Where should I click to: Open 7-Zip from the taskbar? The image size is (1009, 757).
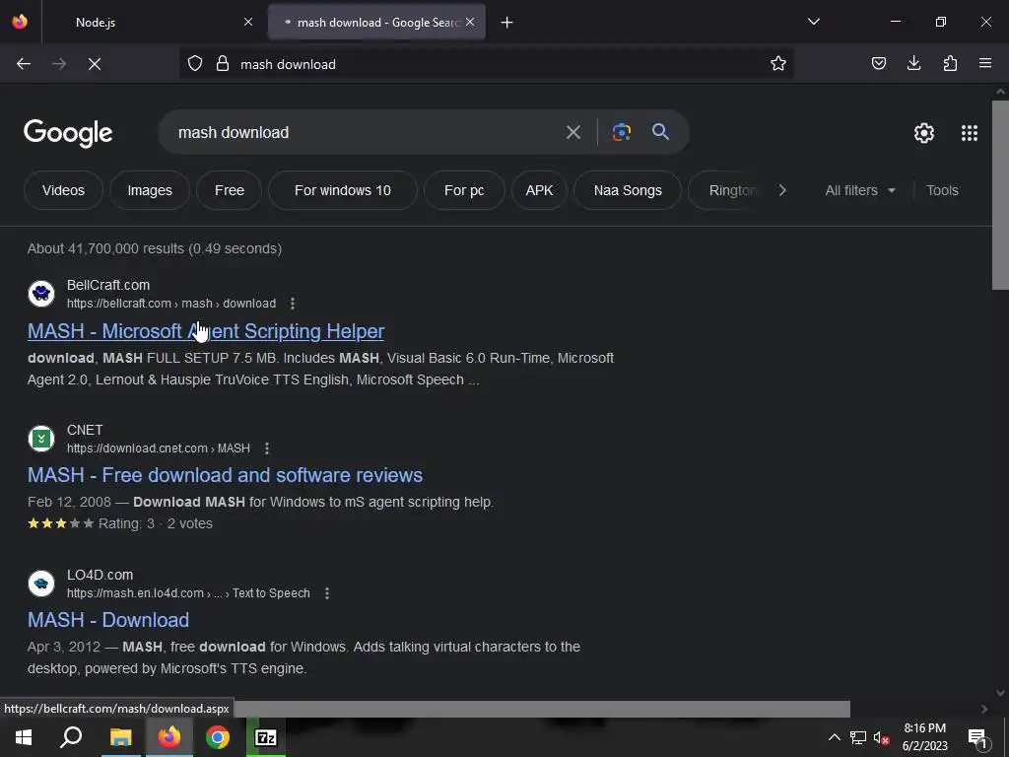point(266,737)
